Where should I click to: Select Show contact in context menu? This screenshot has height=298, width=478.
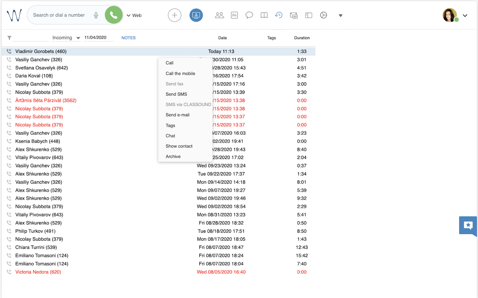pos(179,146)
